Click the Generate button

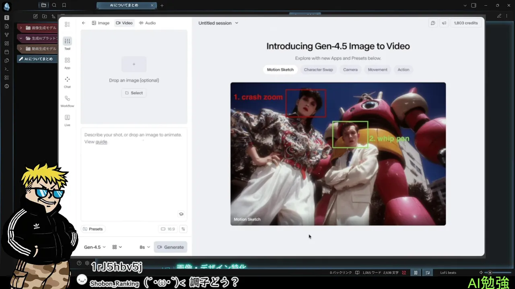coord(171,247)
